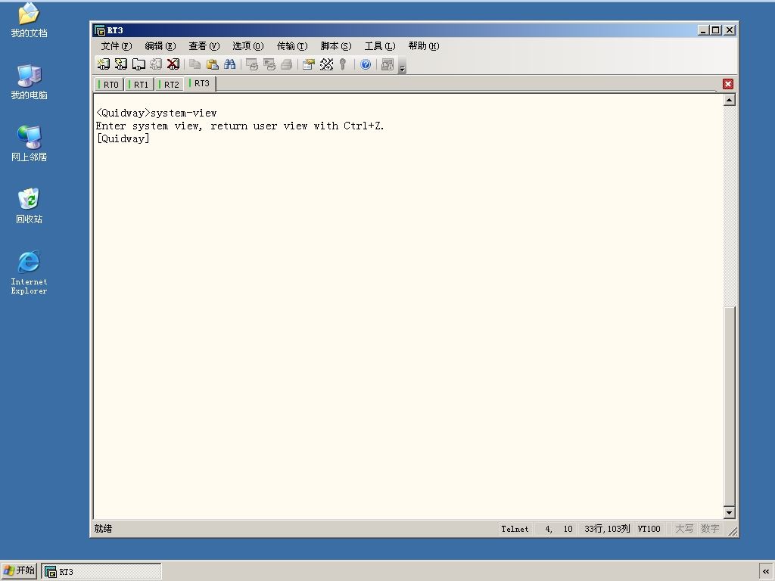Click the VT100 status bar entry
The width and height of the screenshot is (775, 581).
tap(649, 529)
